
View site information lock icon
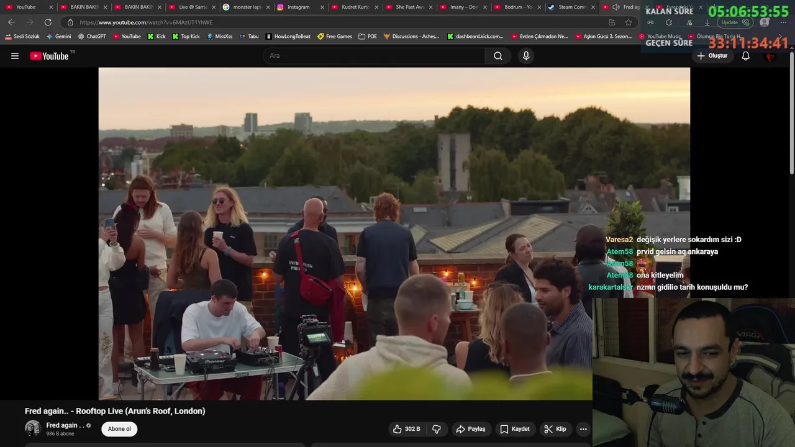click(x=70, y=22)
